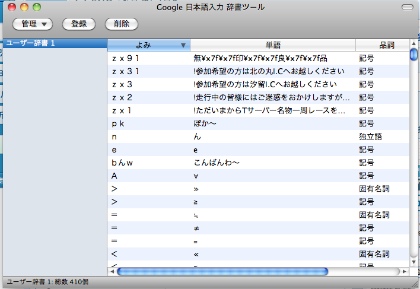420x289 pixels.
Task: Select ユーザー辞書 1 in the sidebar
Action: (55, 43)
